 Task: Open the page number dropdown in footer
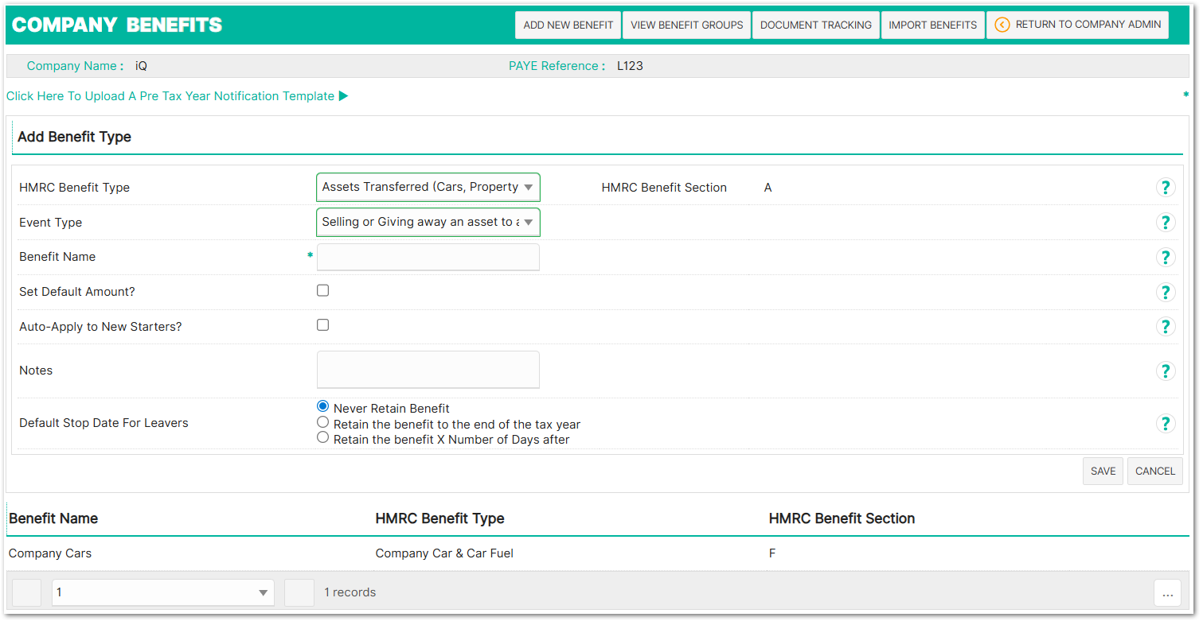pyautogui.click(x=162, y=592)
